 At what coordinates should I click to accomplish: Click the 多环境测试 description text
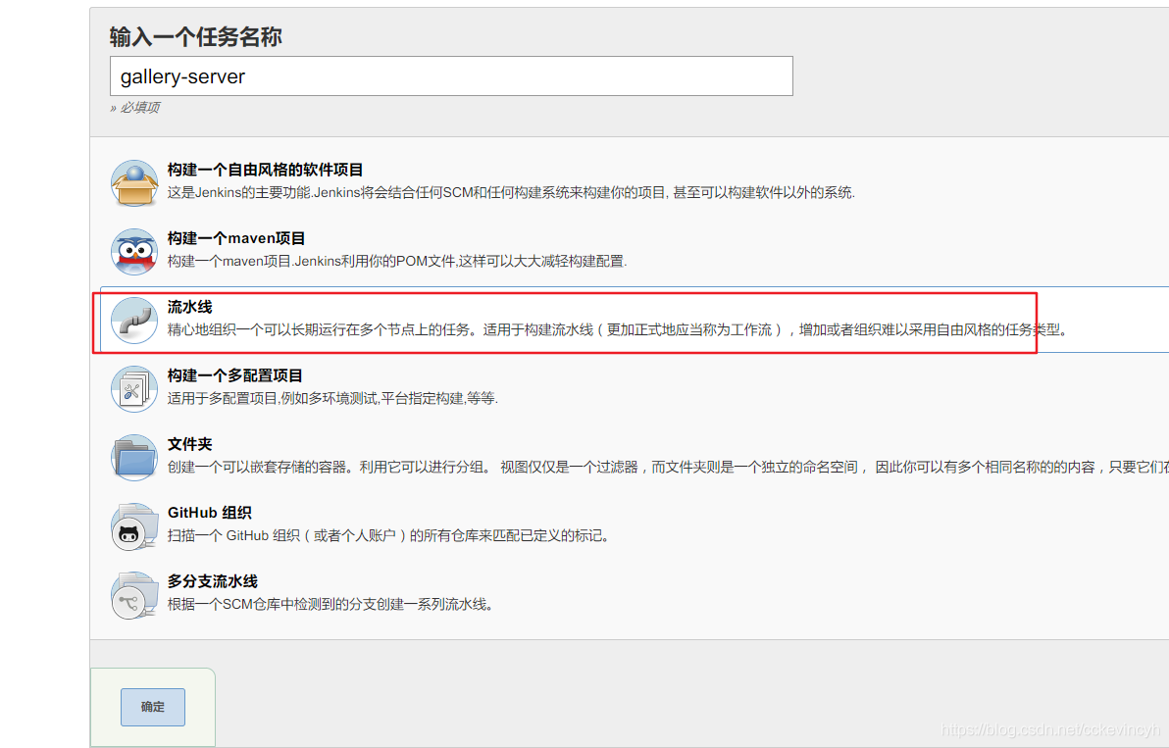pos(332,398)
